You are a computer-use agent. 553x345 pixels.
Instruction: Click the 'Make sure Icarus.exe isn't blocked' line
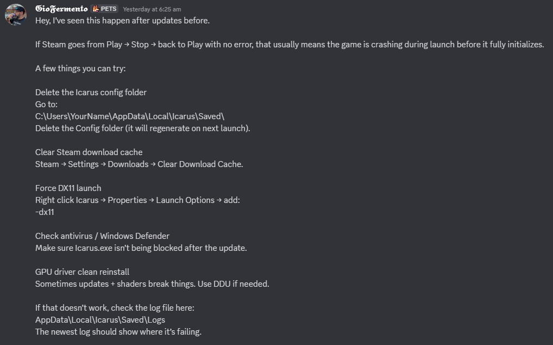click(x=141, y=248)
